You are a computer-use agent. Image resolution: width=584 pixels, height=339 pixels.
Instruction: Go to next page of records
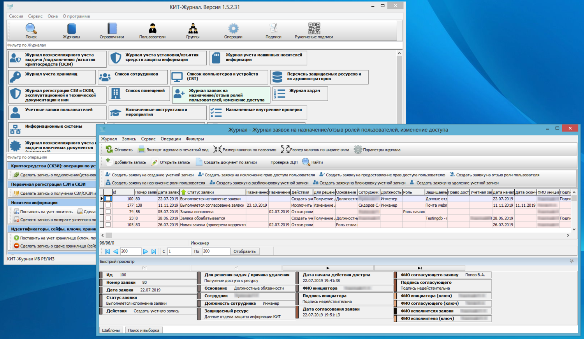(x=145, y=251)
